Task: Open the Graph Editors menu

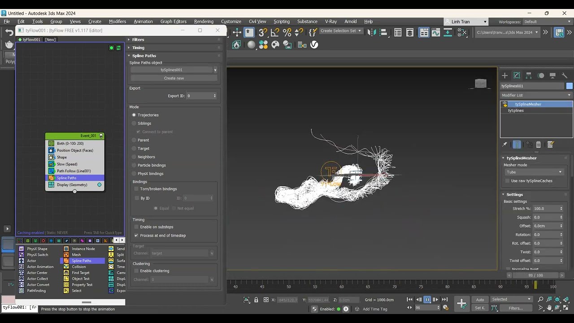Action: pyautogui.click(x=173, y=22)
